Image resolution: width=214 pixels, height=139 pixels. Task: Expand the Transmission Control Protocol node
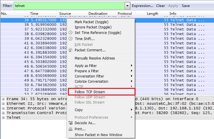click(x=3, y=113)
